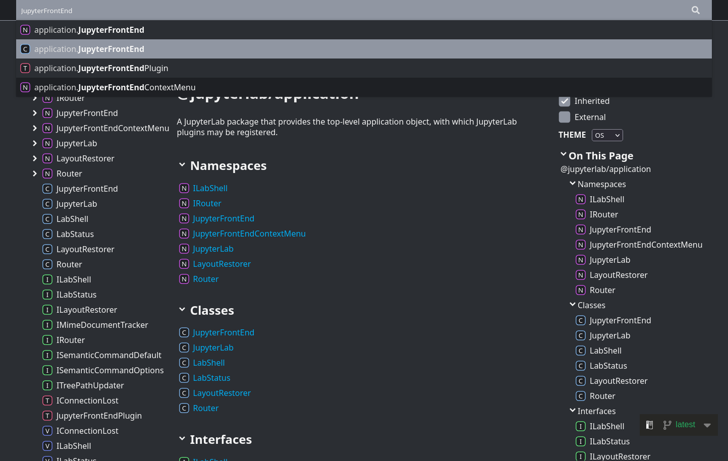Click variable icon beside ILabShell in left tree
The width and height of the screenshot is (728, 461).
[x=47, y=446]
